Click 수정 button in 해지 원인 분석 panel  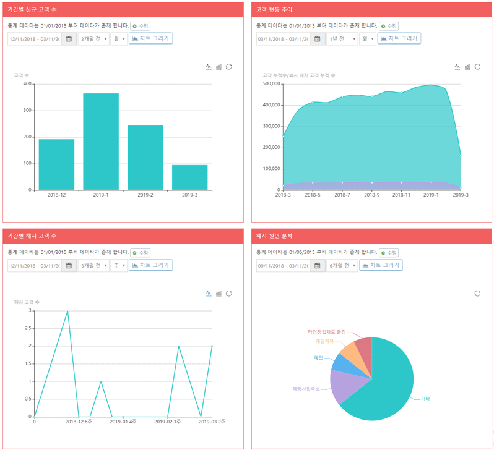tap(389, 253)
